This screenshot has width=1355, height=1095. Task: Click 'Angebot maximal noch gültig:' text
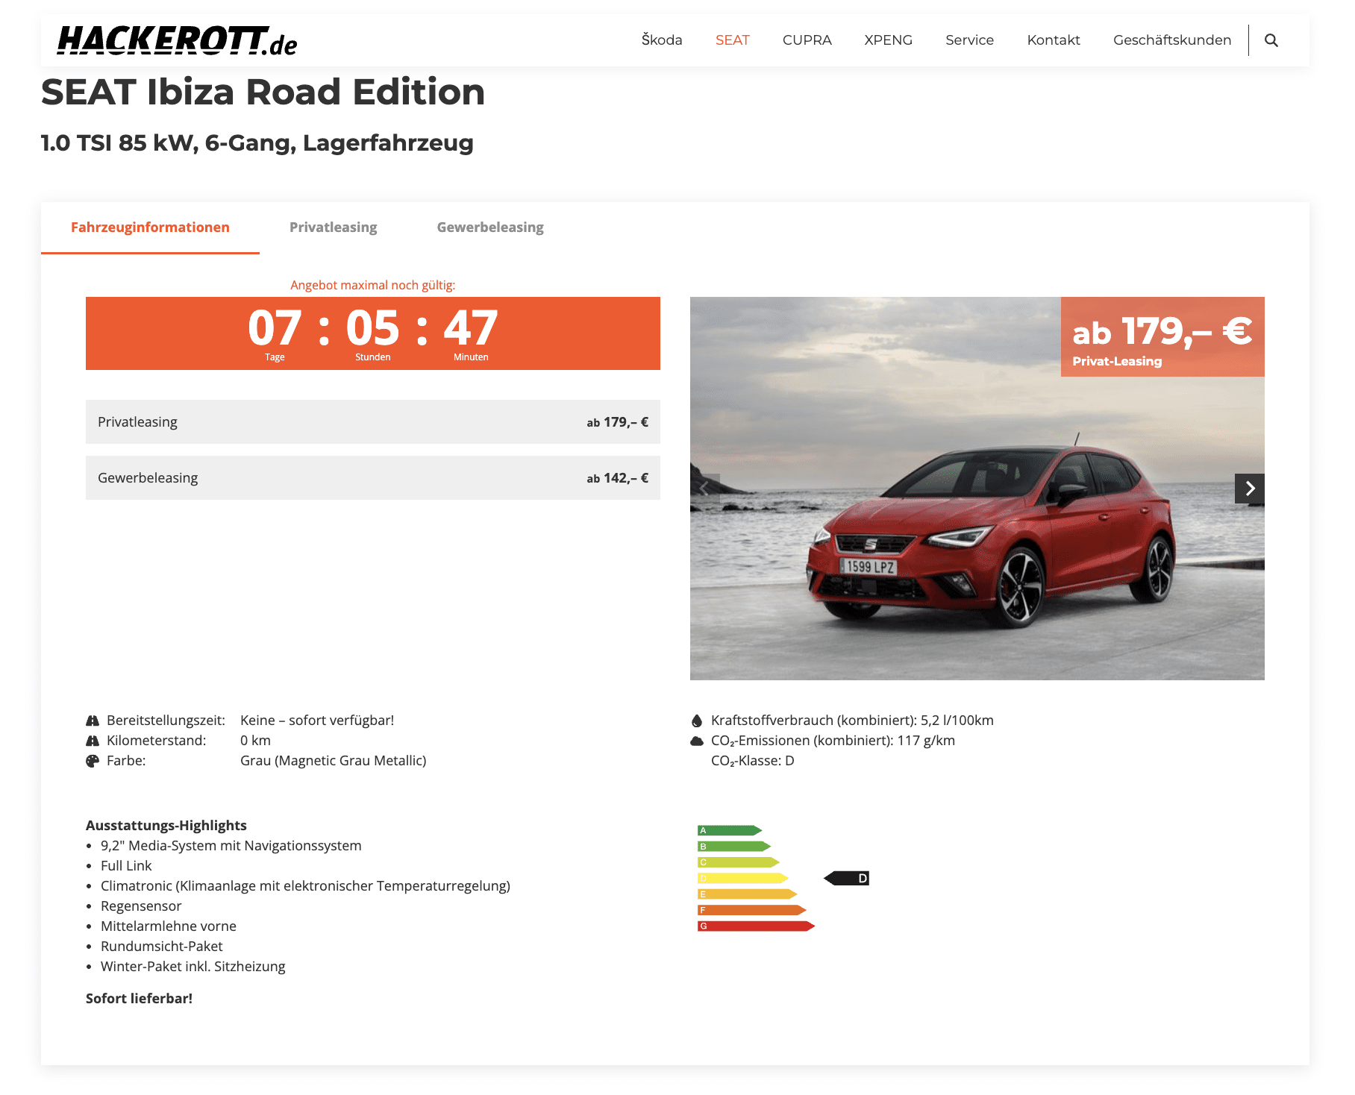click(373, 285)
